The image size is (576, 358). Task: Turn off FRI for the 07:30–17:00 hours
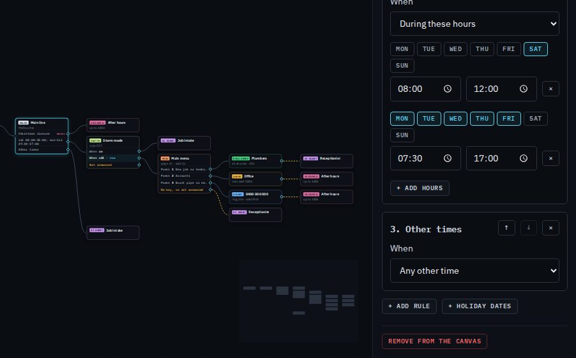[x=508, y=119]
